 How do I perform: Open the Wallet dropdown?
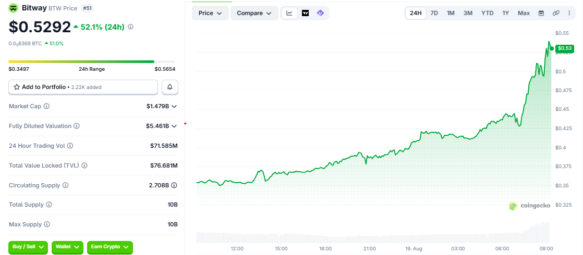tap(67, 247)
